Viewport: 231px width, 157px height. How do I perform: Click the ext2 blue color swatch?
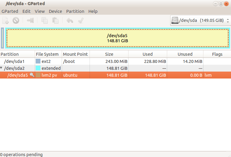[38, 61]
